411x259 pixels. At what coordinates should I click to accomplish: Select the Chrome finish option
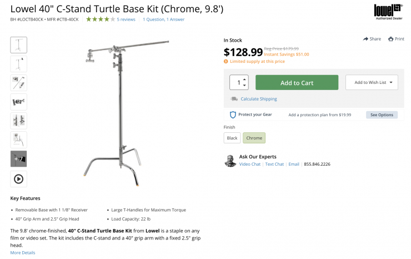pos(254,138)
